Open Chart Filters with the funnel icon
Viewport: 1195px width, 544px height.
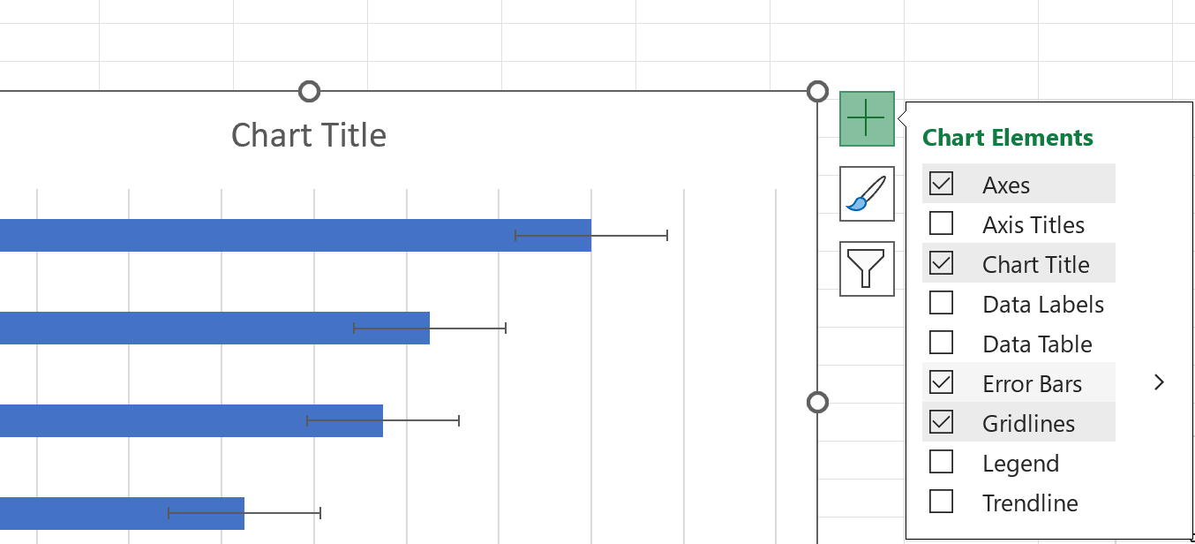866,268
